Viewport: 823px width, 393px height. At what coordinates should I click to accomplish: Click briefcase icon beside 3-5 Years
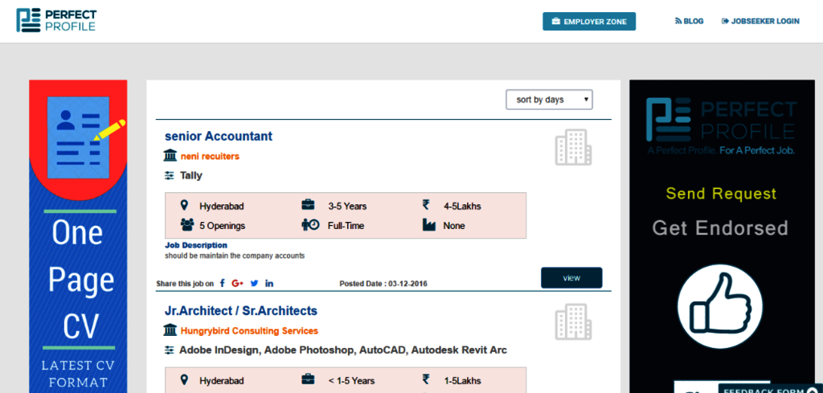pyautogui.click(x=308, y=205)
